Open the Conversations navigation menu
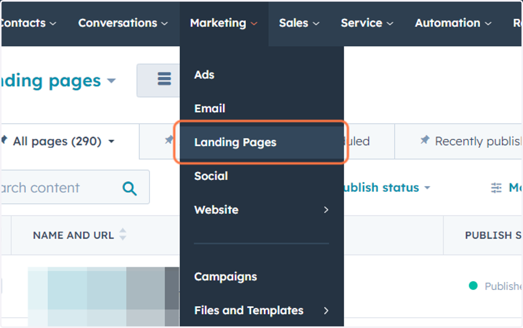Viewport: 523px width, 328px height. 123,23
